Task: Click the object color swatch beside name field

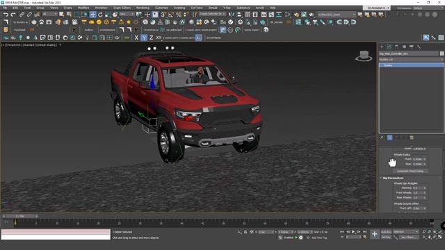Action: click(442, 53)
